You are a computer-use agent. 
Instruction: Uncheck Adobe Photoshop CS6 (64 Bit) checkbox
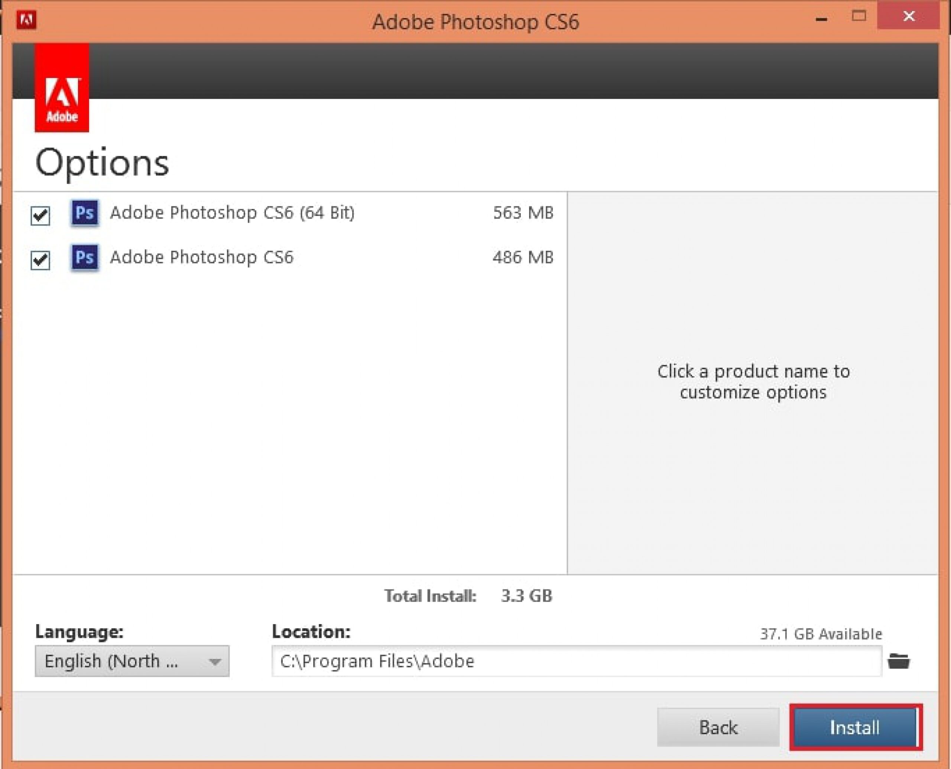pyautogui.click(x=40, y=216)
